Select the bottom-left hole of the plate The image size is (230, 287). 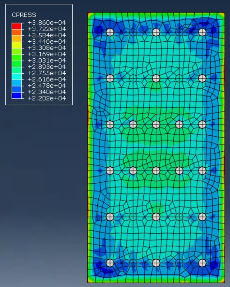click(x=110, y=263)
